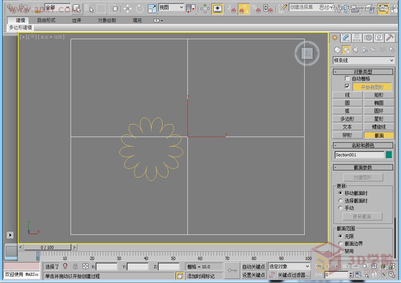Image resolution: width=401 pixels, height=283 pixels.
Task: Switch to the 自由形式 ribbon tab
Action: [x=46, y=20]
